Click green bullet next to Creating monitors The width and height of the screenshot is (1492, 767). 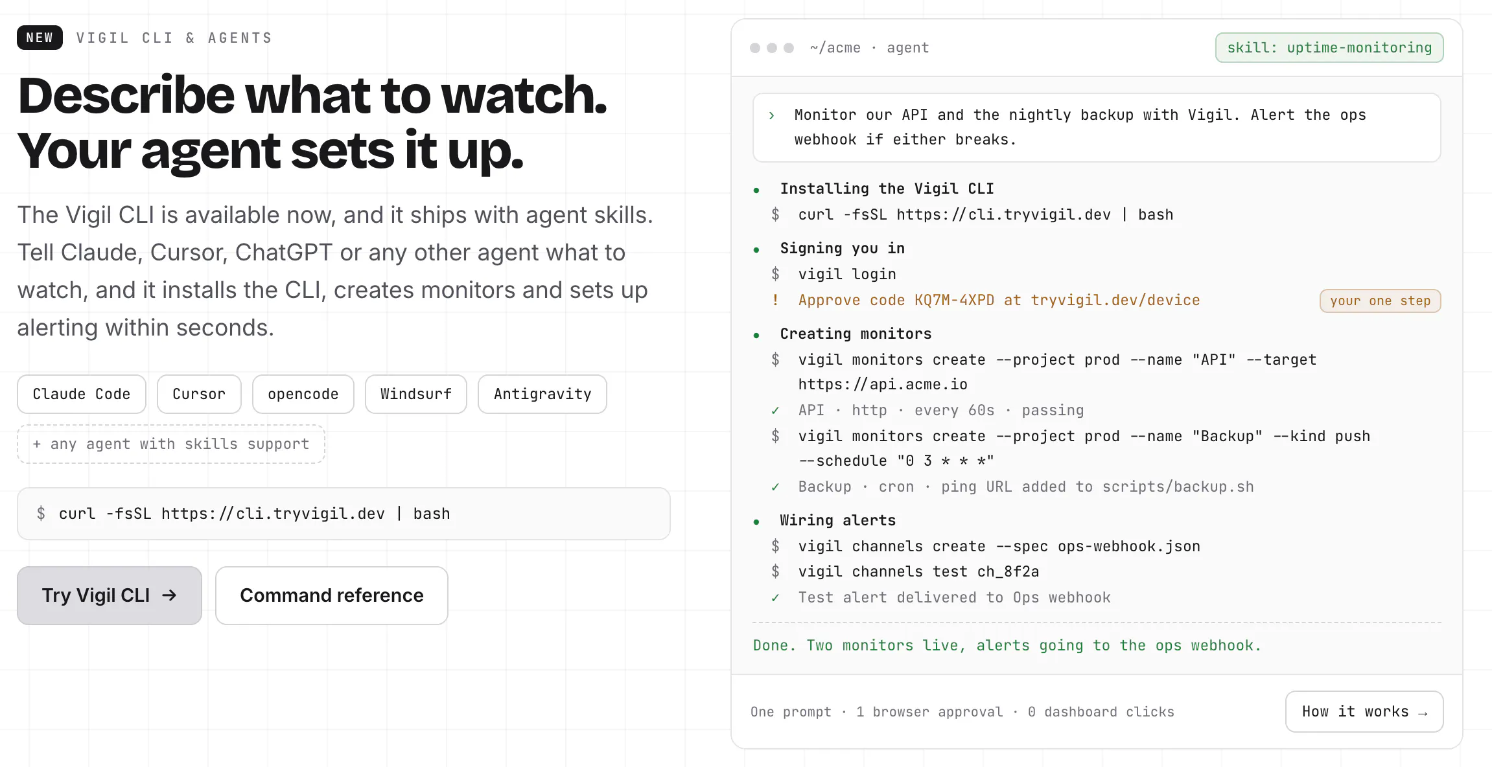click(x=756, y=336)
